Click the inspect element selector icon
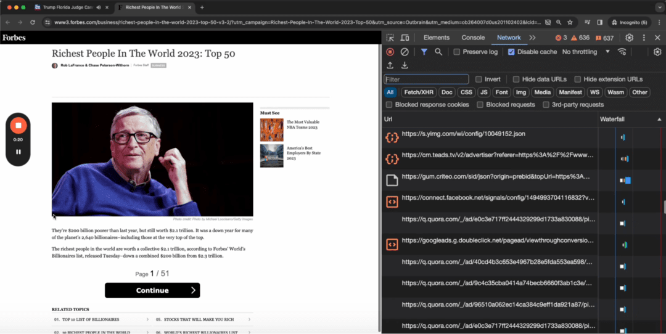The image size is (666, 334). [x=390, y=38]
